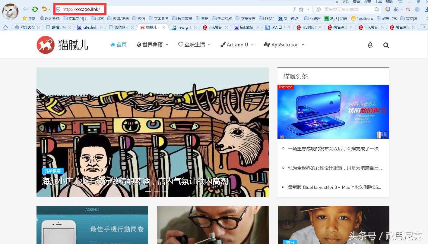Open the site search magnifier icon

point(386,45)
